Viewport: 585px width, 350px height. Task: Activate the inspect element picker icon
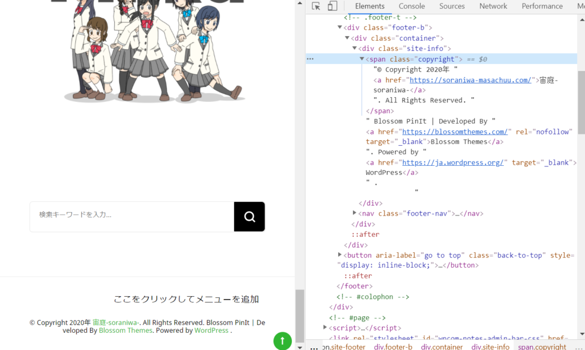coord(316,6)
